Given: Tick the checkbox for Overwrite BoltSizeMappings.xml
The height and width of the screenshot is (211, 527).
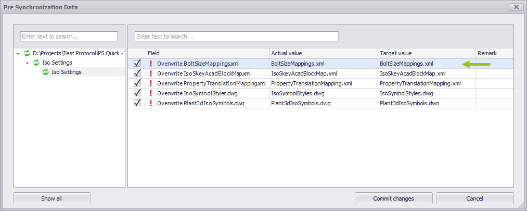Looking at the screenshot, I should pyautogui.click(x=137, y=63).
